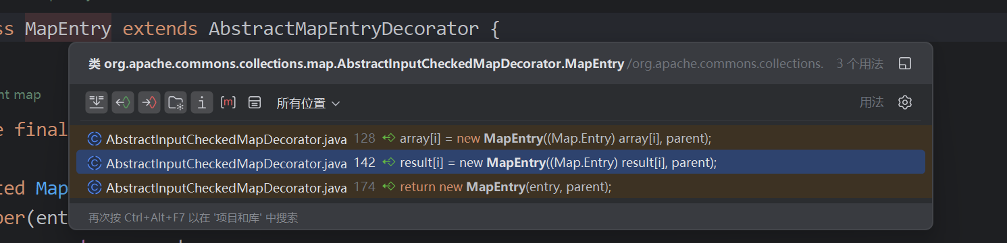
Task: Click the green write-arrow icon on line 128
Action: [388, 139]
